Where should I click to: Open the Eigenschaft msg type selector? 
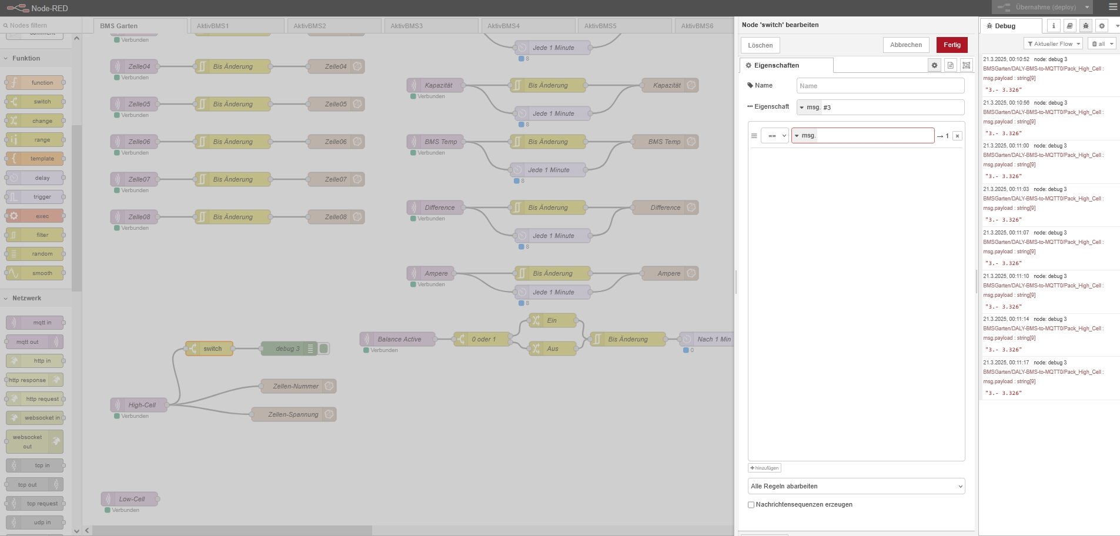pos(809,108)
